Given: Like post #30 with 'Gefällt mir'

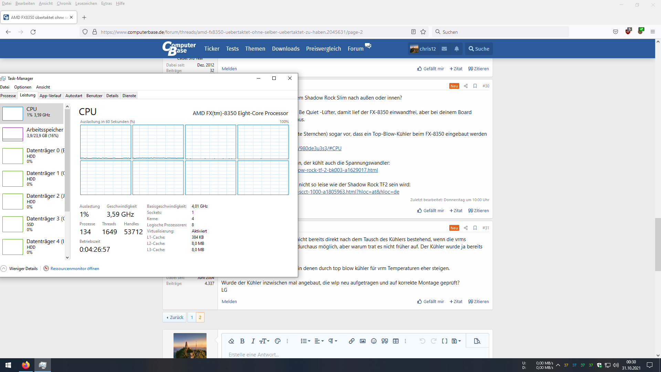Looking at the screenshot, I should tap(431, 211).
